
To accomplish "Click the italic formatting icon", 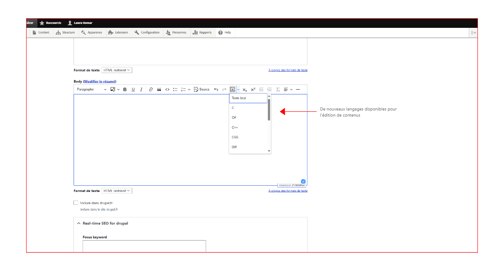I will (141, 90).
